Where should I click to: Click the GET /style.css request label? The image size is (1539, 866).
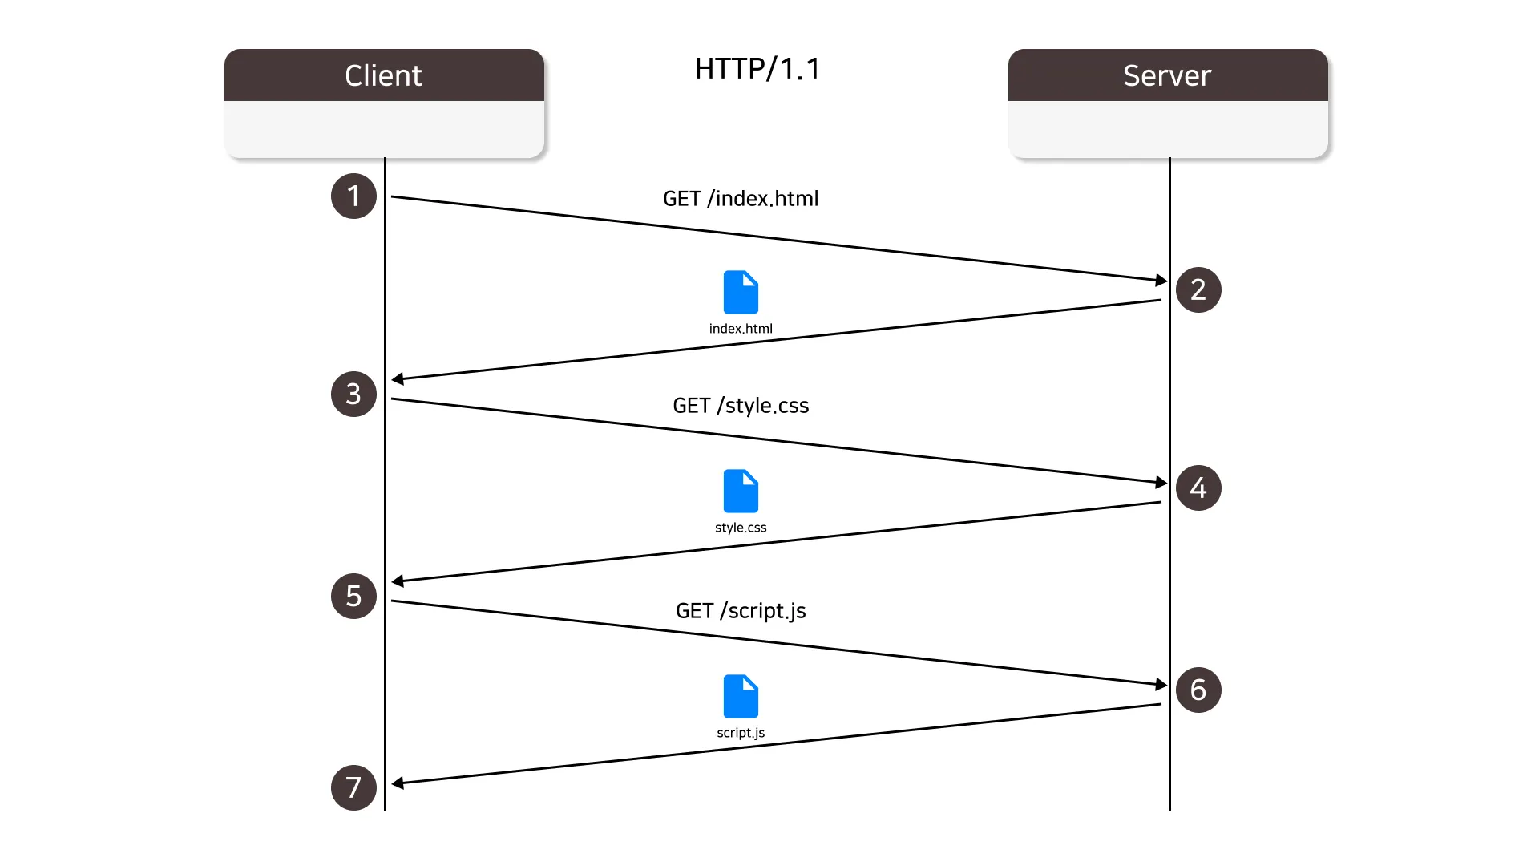coord(741,406)
